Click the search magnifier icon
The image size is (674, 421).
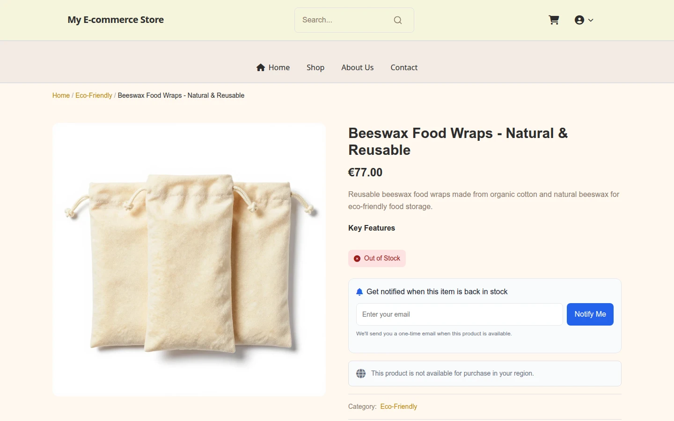[398, 20]
